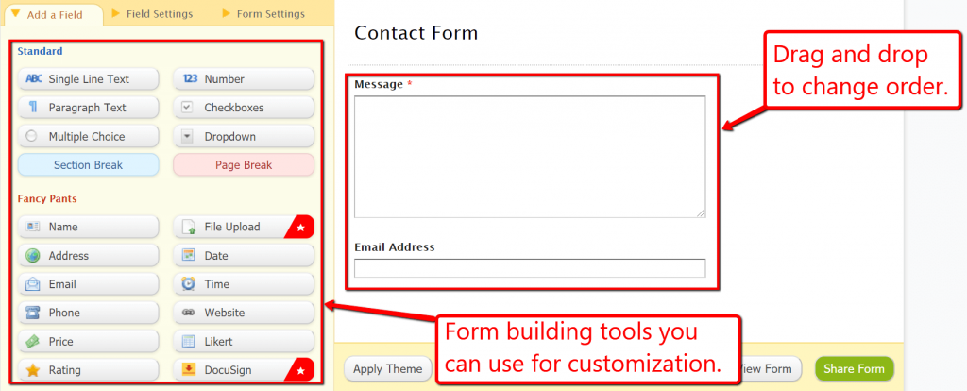Click the red star on File Upload
This screenshot has height=391, width=967.
click(301, 227)
